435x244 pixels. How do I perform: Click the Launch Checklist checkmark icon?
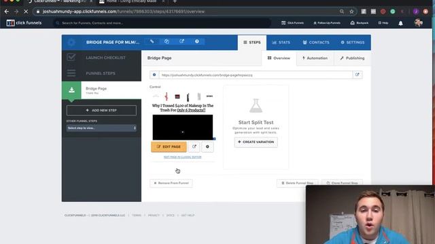[71, 57]
